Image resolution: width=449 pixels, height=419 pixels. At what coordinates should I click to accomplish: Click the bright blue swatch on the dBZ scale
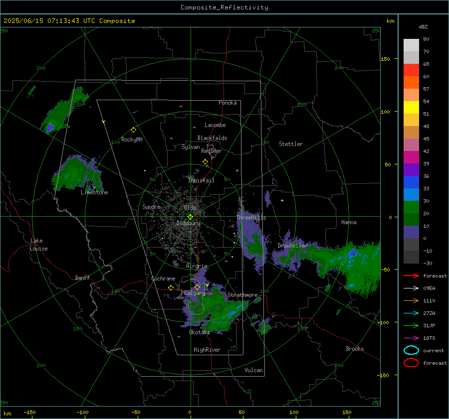tap(411, 182)
